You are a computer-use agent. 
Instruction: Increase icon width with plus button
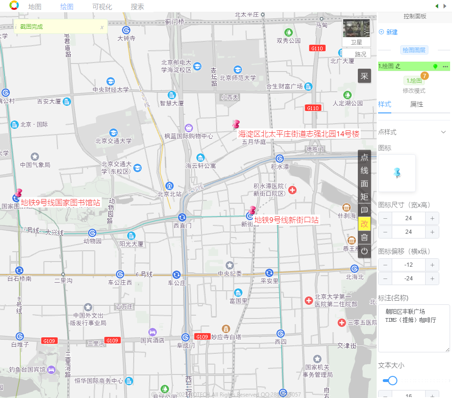(432, 218)
